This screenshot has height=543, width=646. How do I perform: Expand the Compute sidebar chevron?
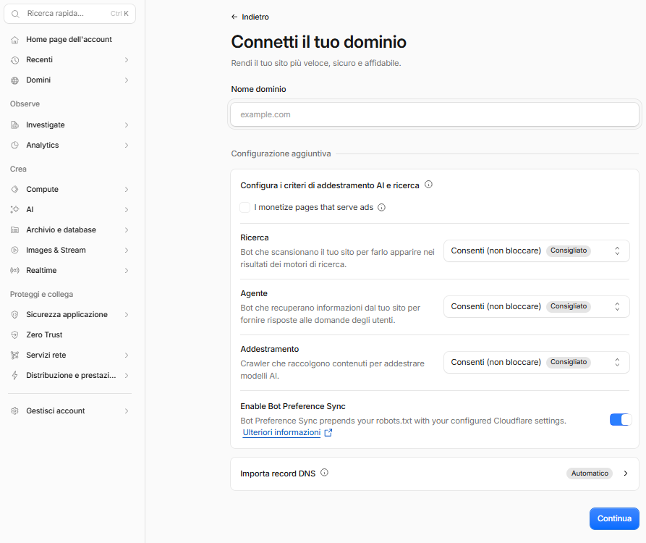[x=127, y=189]
